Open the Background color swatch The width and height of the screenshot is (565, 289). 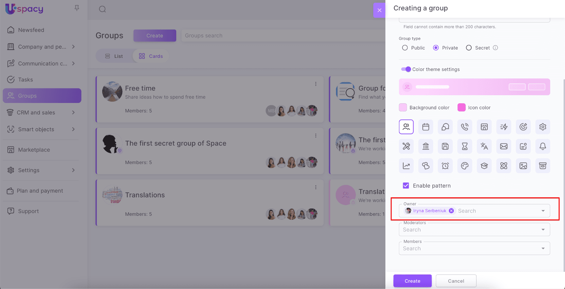point(403,107)
